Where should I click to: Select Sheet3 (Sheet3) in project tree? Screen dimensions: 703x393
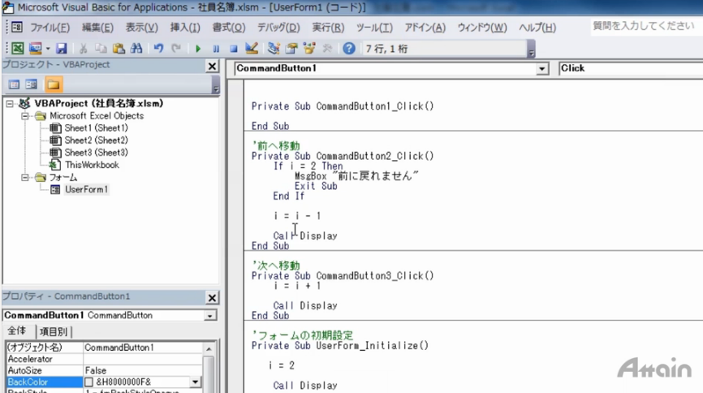(96, 153)
